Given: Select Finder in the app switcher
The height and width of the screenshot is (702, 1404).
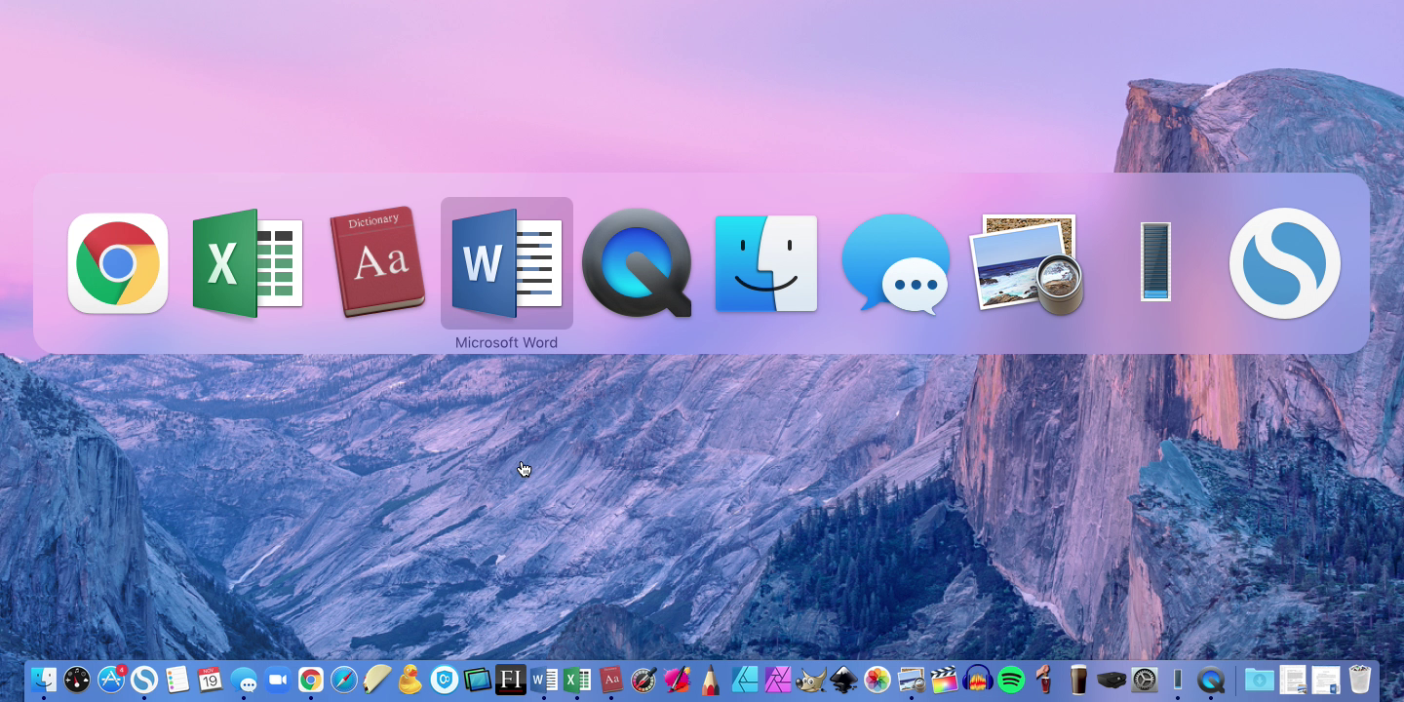Looking at the screenshot, I should pyautogui.click(x=766, y=263).
